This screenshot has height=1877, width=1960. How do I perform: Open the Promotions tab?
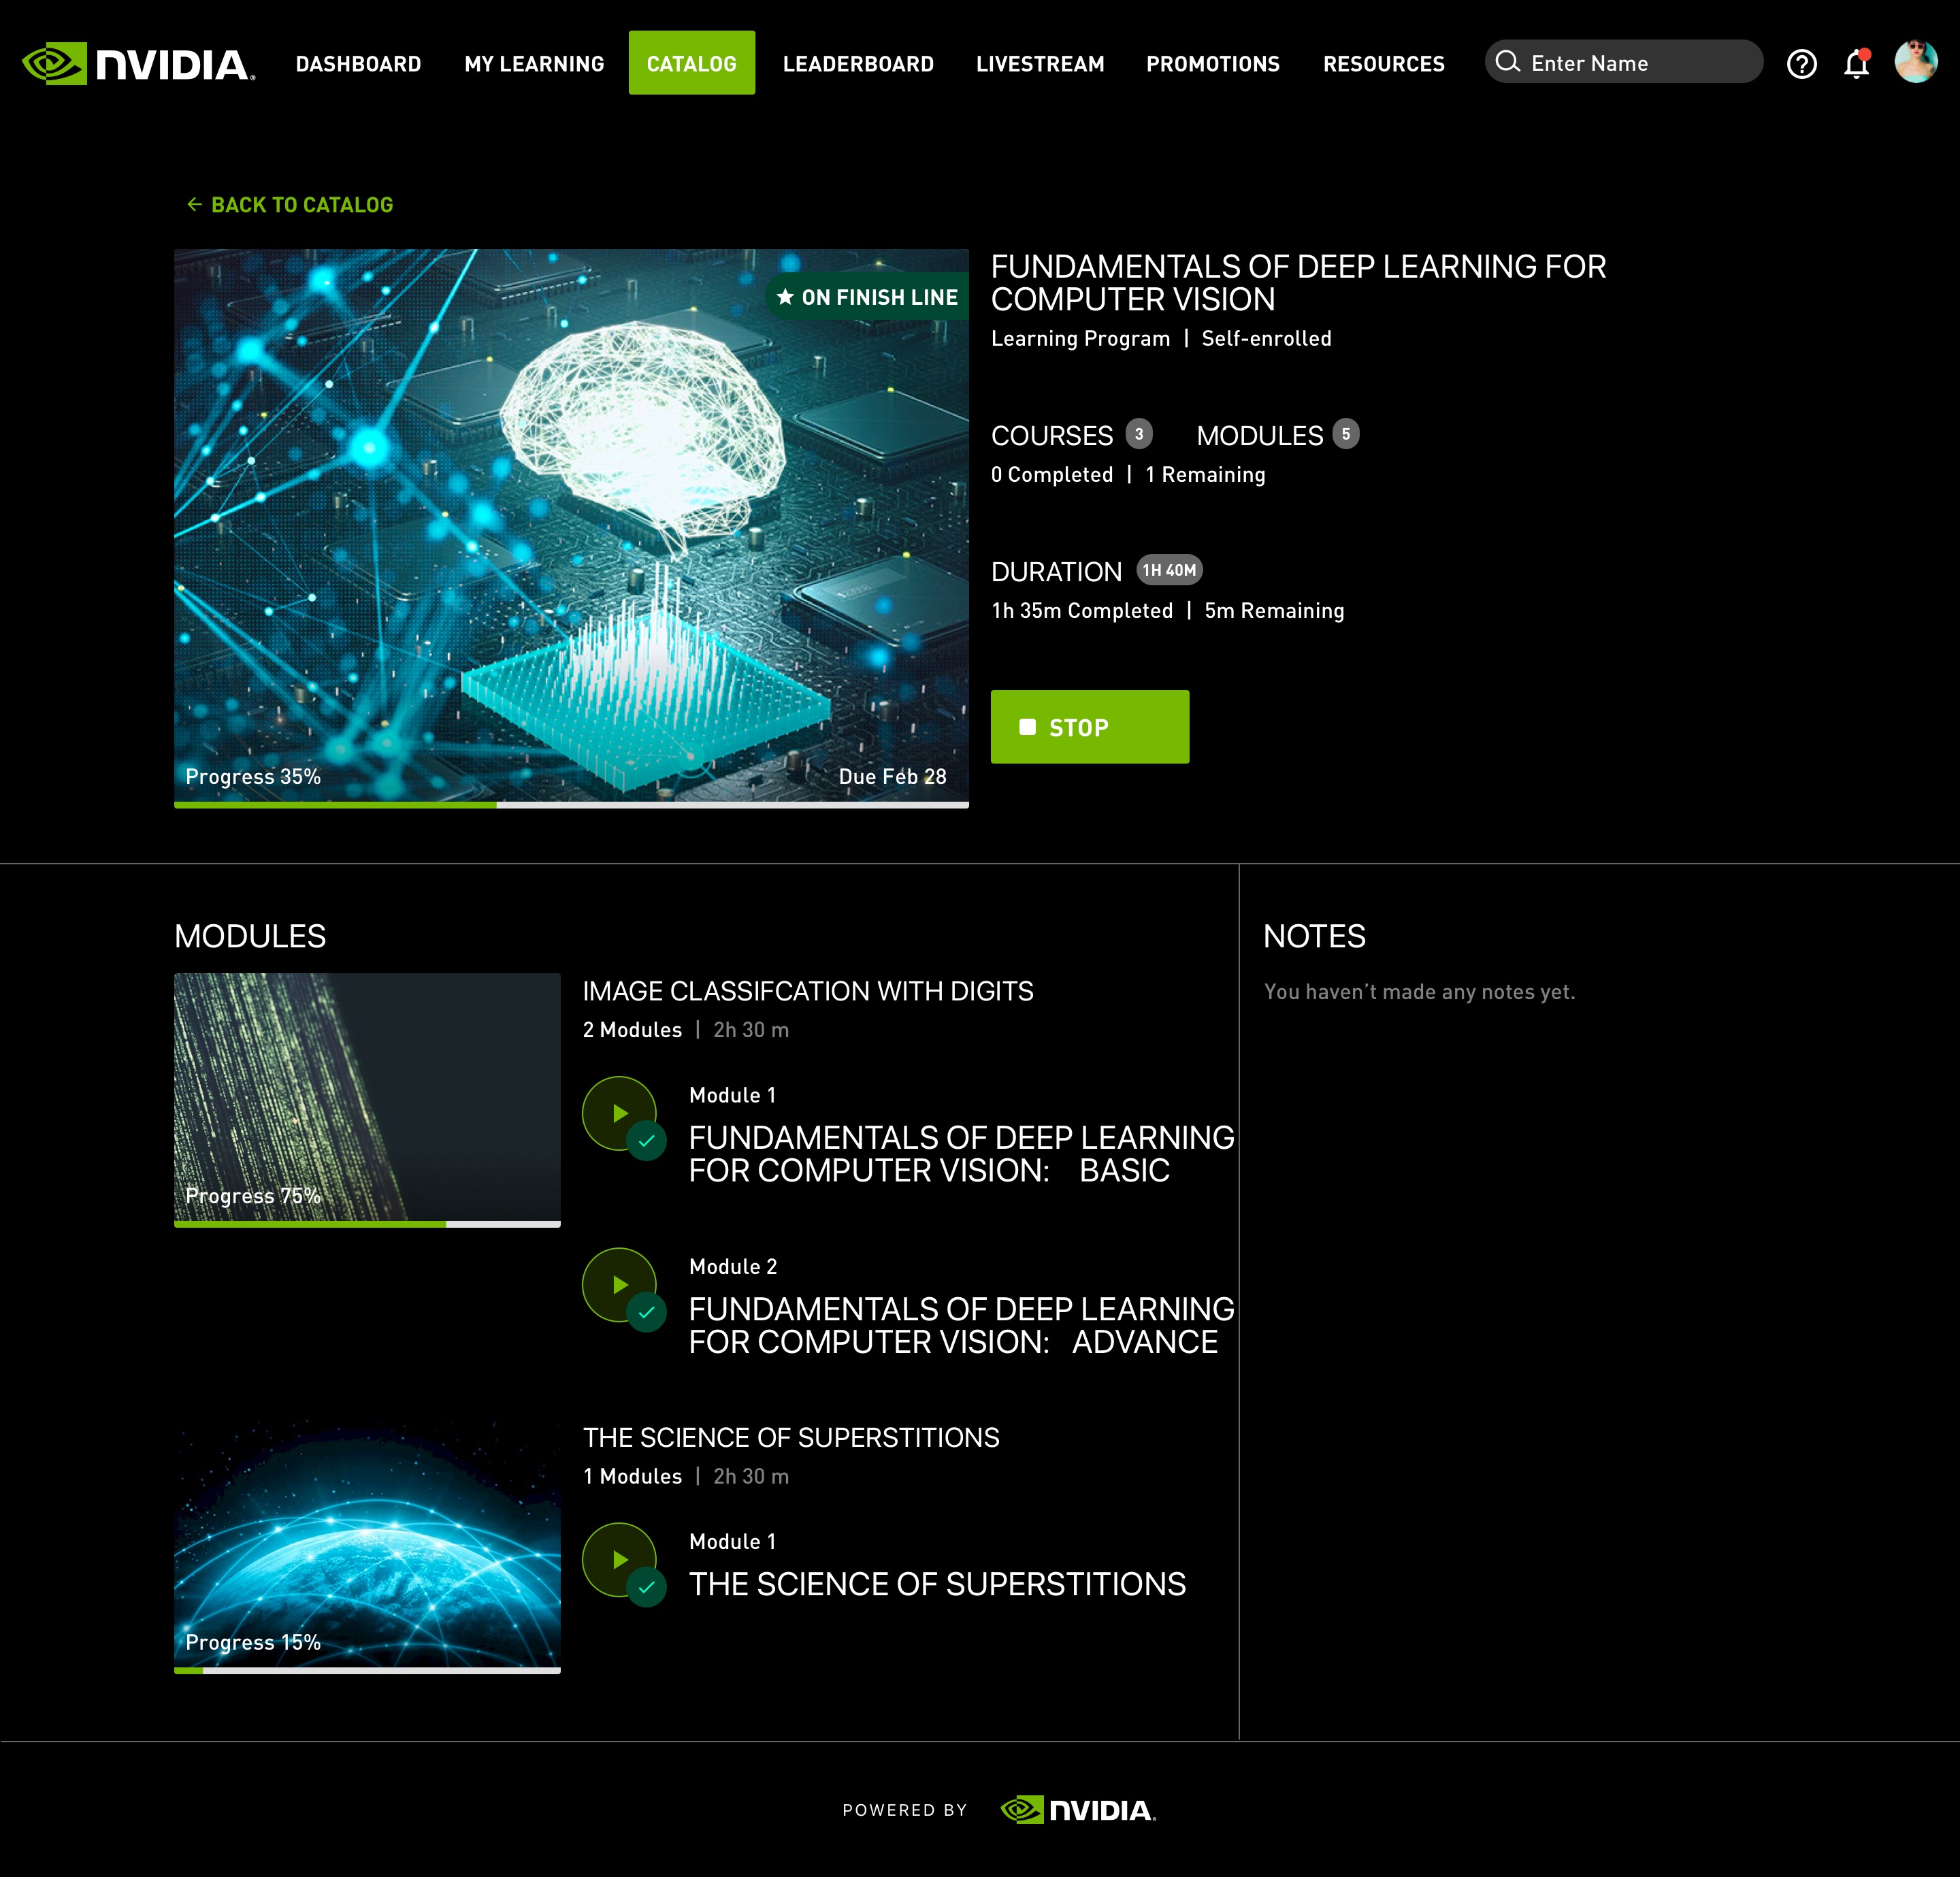[1213, 64]
